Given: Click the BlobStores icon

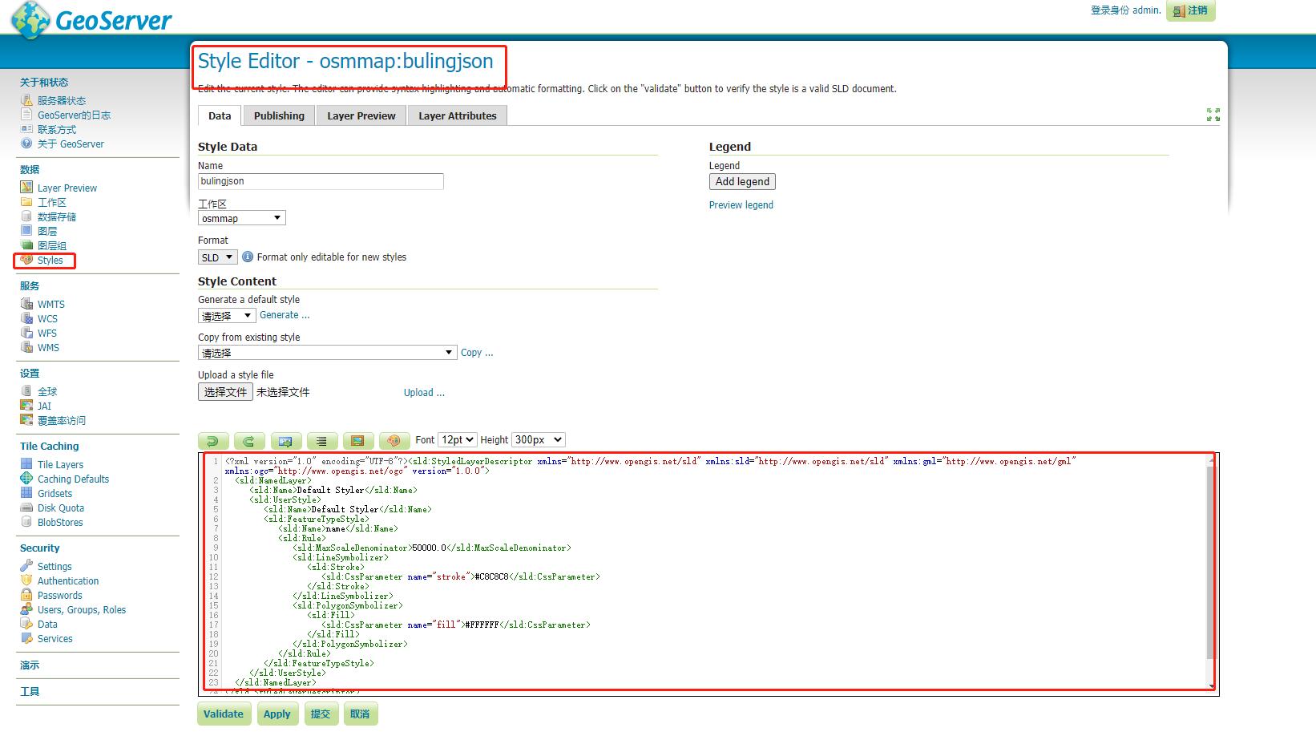Looking at the screenshot, I should [26, 522].
